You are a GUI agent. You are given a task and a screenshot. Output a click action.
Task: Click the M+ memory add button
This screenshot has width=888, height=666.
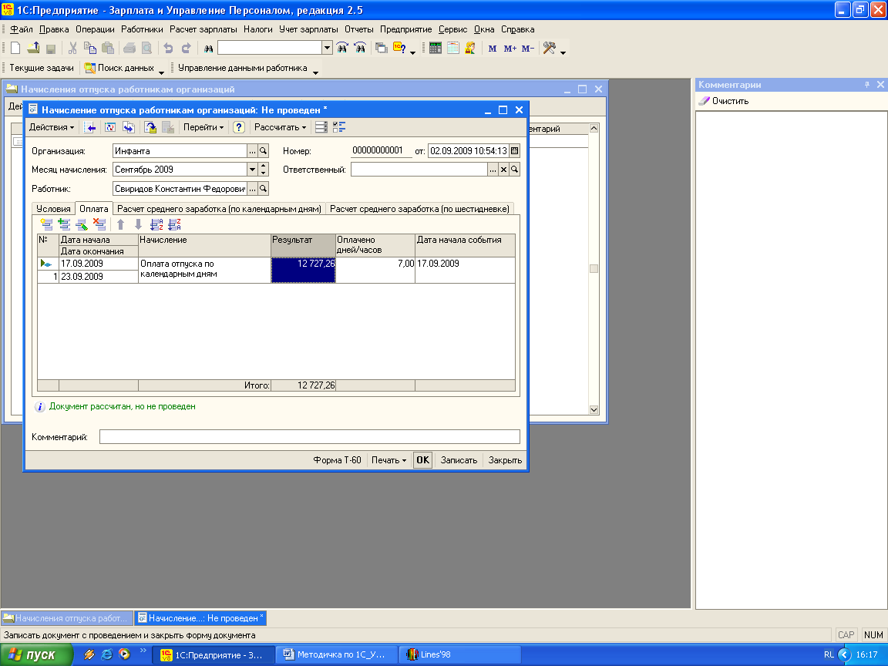(510, 49)
